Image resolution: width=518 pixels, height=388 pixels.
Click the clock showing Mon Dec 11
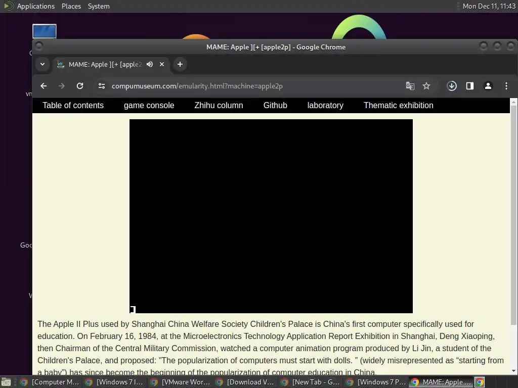[x=489, y=6]
